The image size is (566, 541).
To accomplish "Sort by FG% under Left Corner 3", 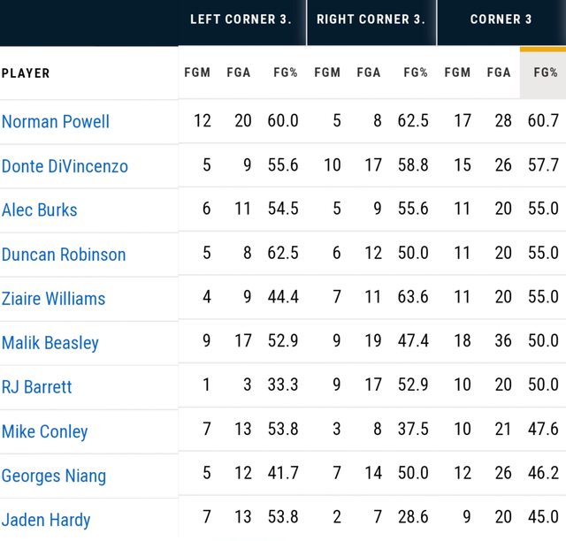I will tap(283, 72).
